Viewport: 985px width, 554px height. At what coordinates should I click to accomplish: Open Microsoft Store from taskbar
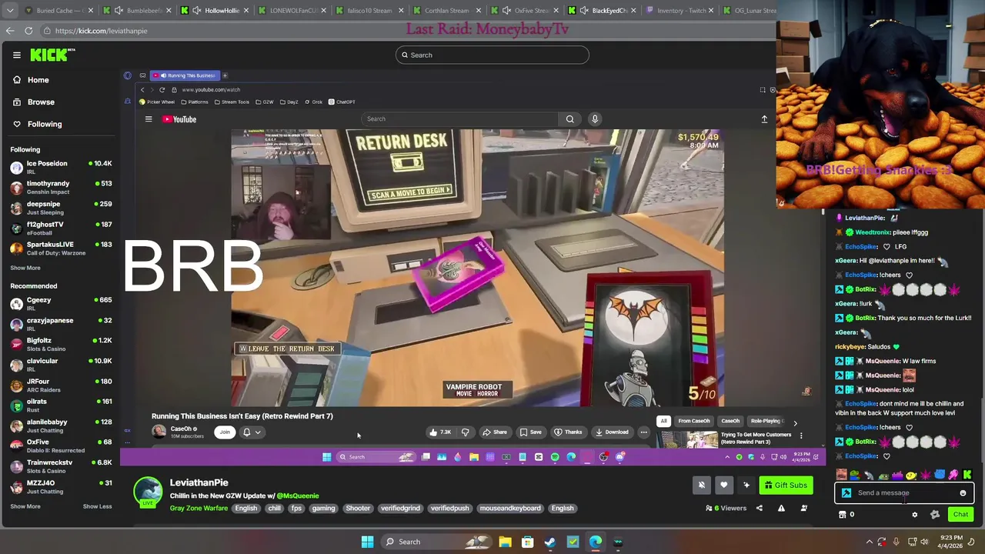coord(528,542)
